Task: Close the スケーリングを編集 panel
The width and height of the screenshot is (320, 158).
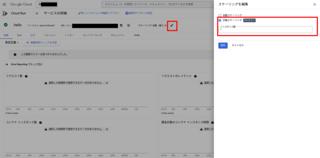Action: (314, 4)
